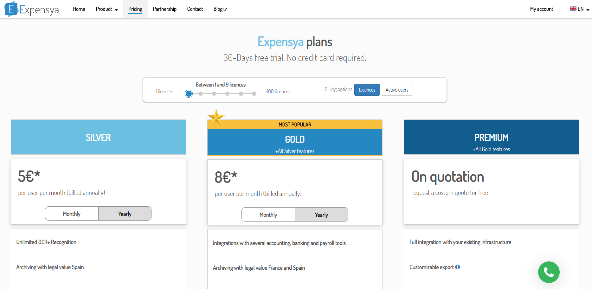Click 'Archiving with legal value France and Spain'
The image size is (592, 289).
pyautogui.click(x=259, y=268)
